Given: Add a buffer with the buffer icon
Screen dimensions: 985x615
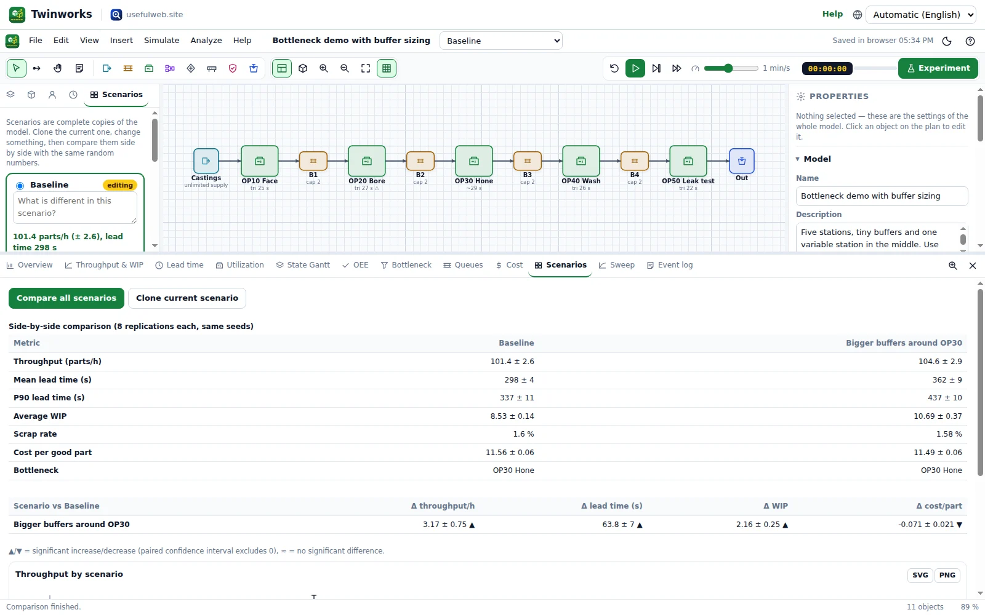Looking at the screenshot, I should 128,68.
